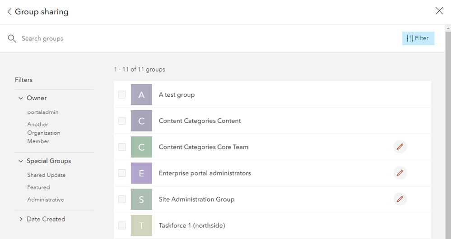
Task: Collapse the Special Groups filter section
Action: point(21,161)
